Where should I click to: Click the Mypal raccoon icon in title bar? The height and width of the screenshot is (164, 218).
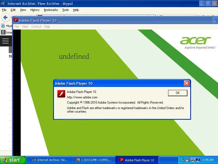(x=3, y=3)
